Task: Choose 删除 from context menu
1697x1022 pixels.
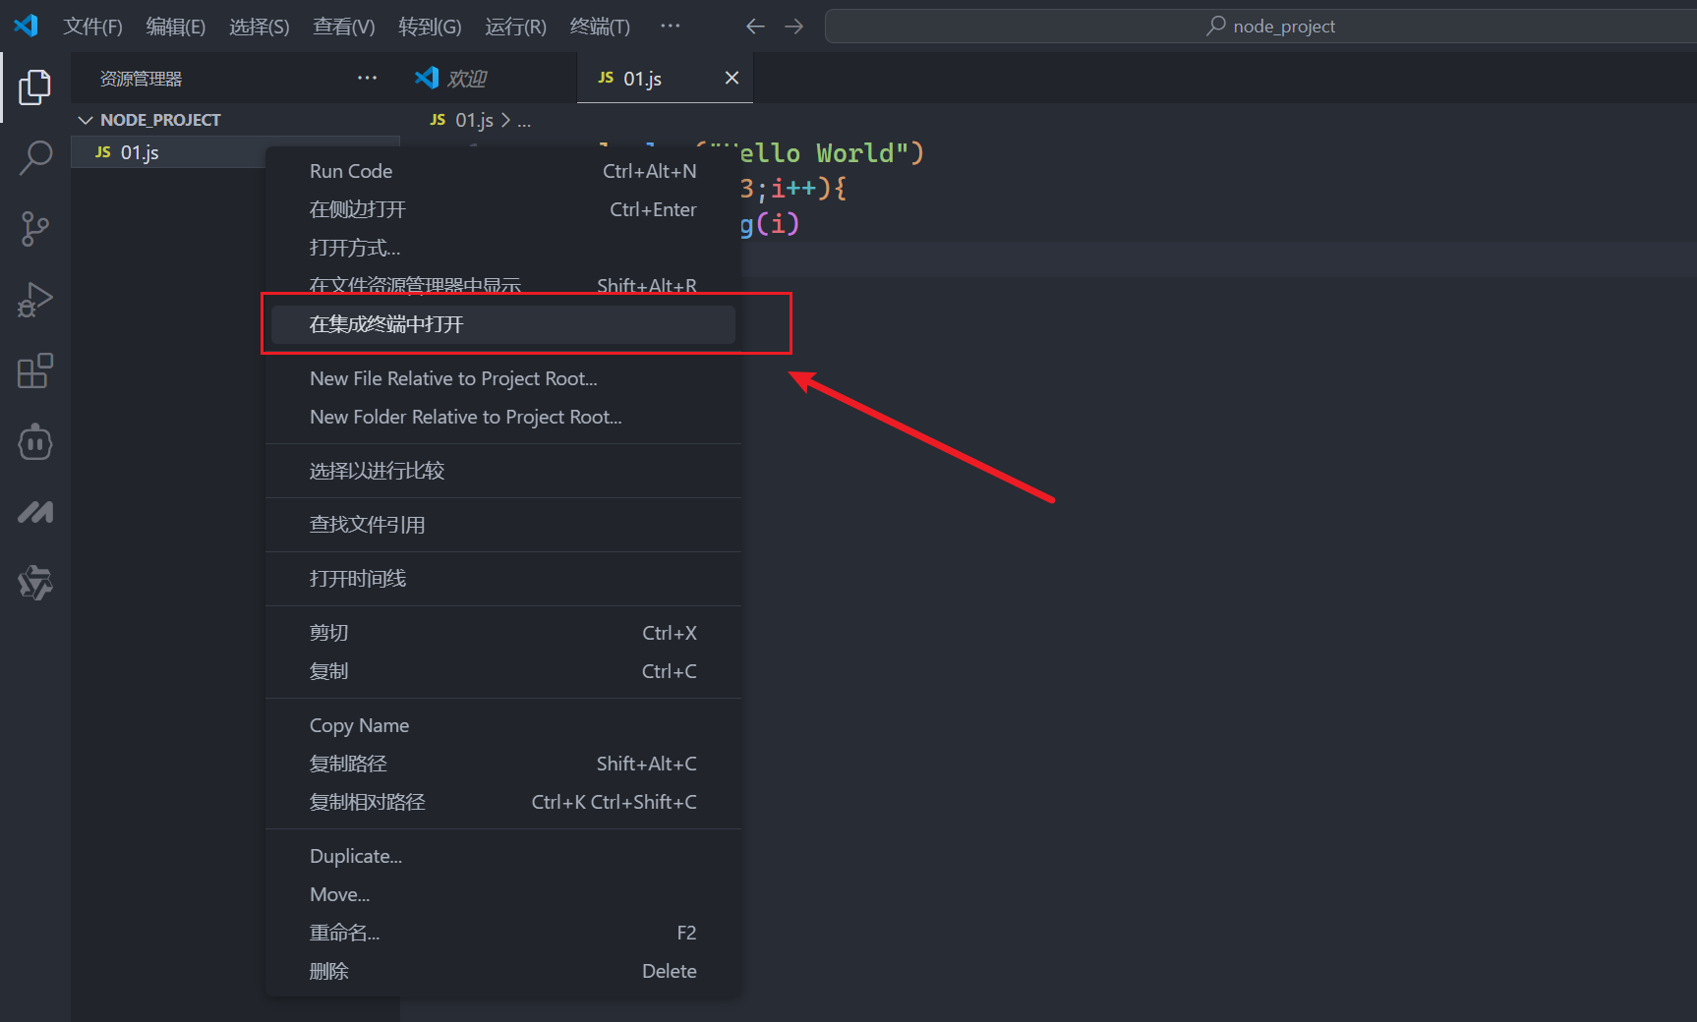Action: [502, 971]
